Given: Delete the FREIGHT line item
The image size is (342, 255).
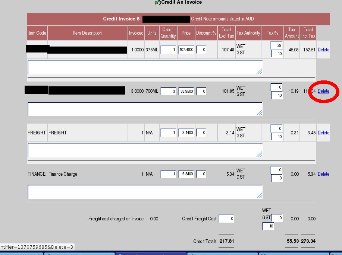Looking at the screenshot, I should (323, 133).
